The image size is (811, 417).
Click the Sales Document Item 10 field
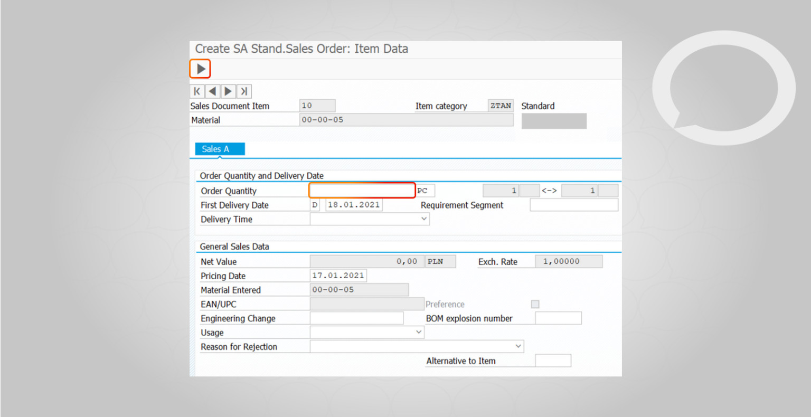tap(317, 106)
